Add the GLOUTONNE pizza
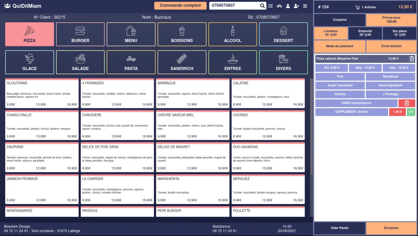This screenshot has height=236, width=418. pos(42,93)
